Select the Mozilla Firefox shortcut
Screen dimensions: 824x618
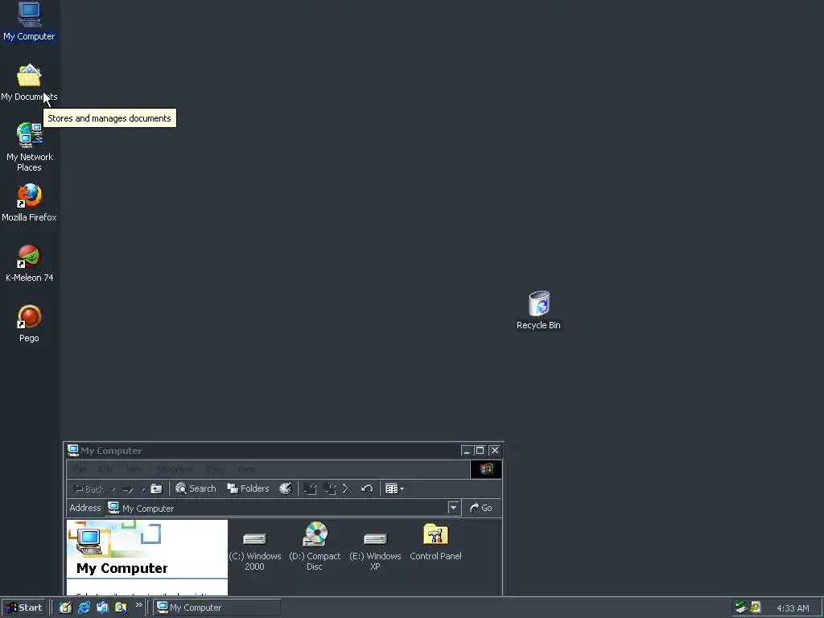[29, 203]
